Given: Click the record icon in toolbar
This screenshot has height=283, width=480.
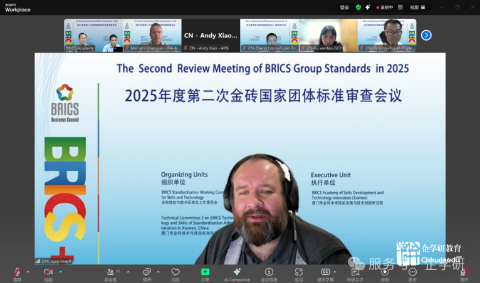Looking at the screenshot, I should 385,272.
